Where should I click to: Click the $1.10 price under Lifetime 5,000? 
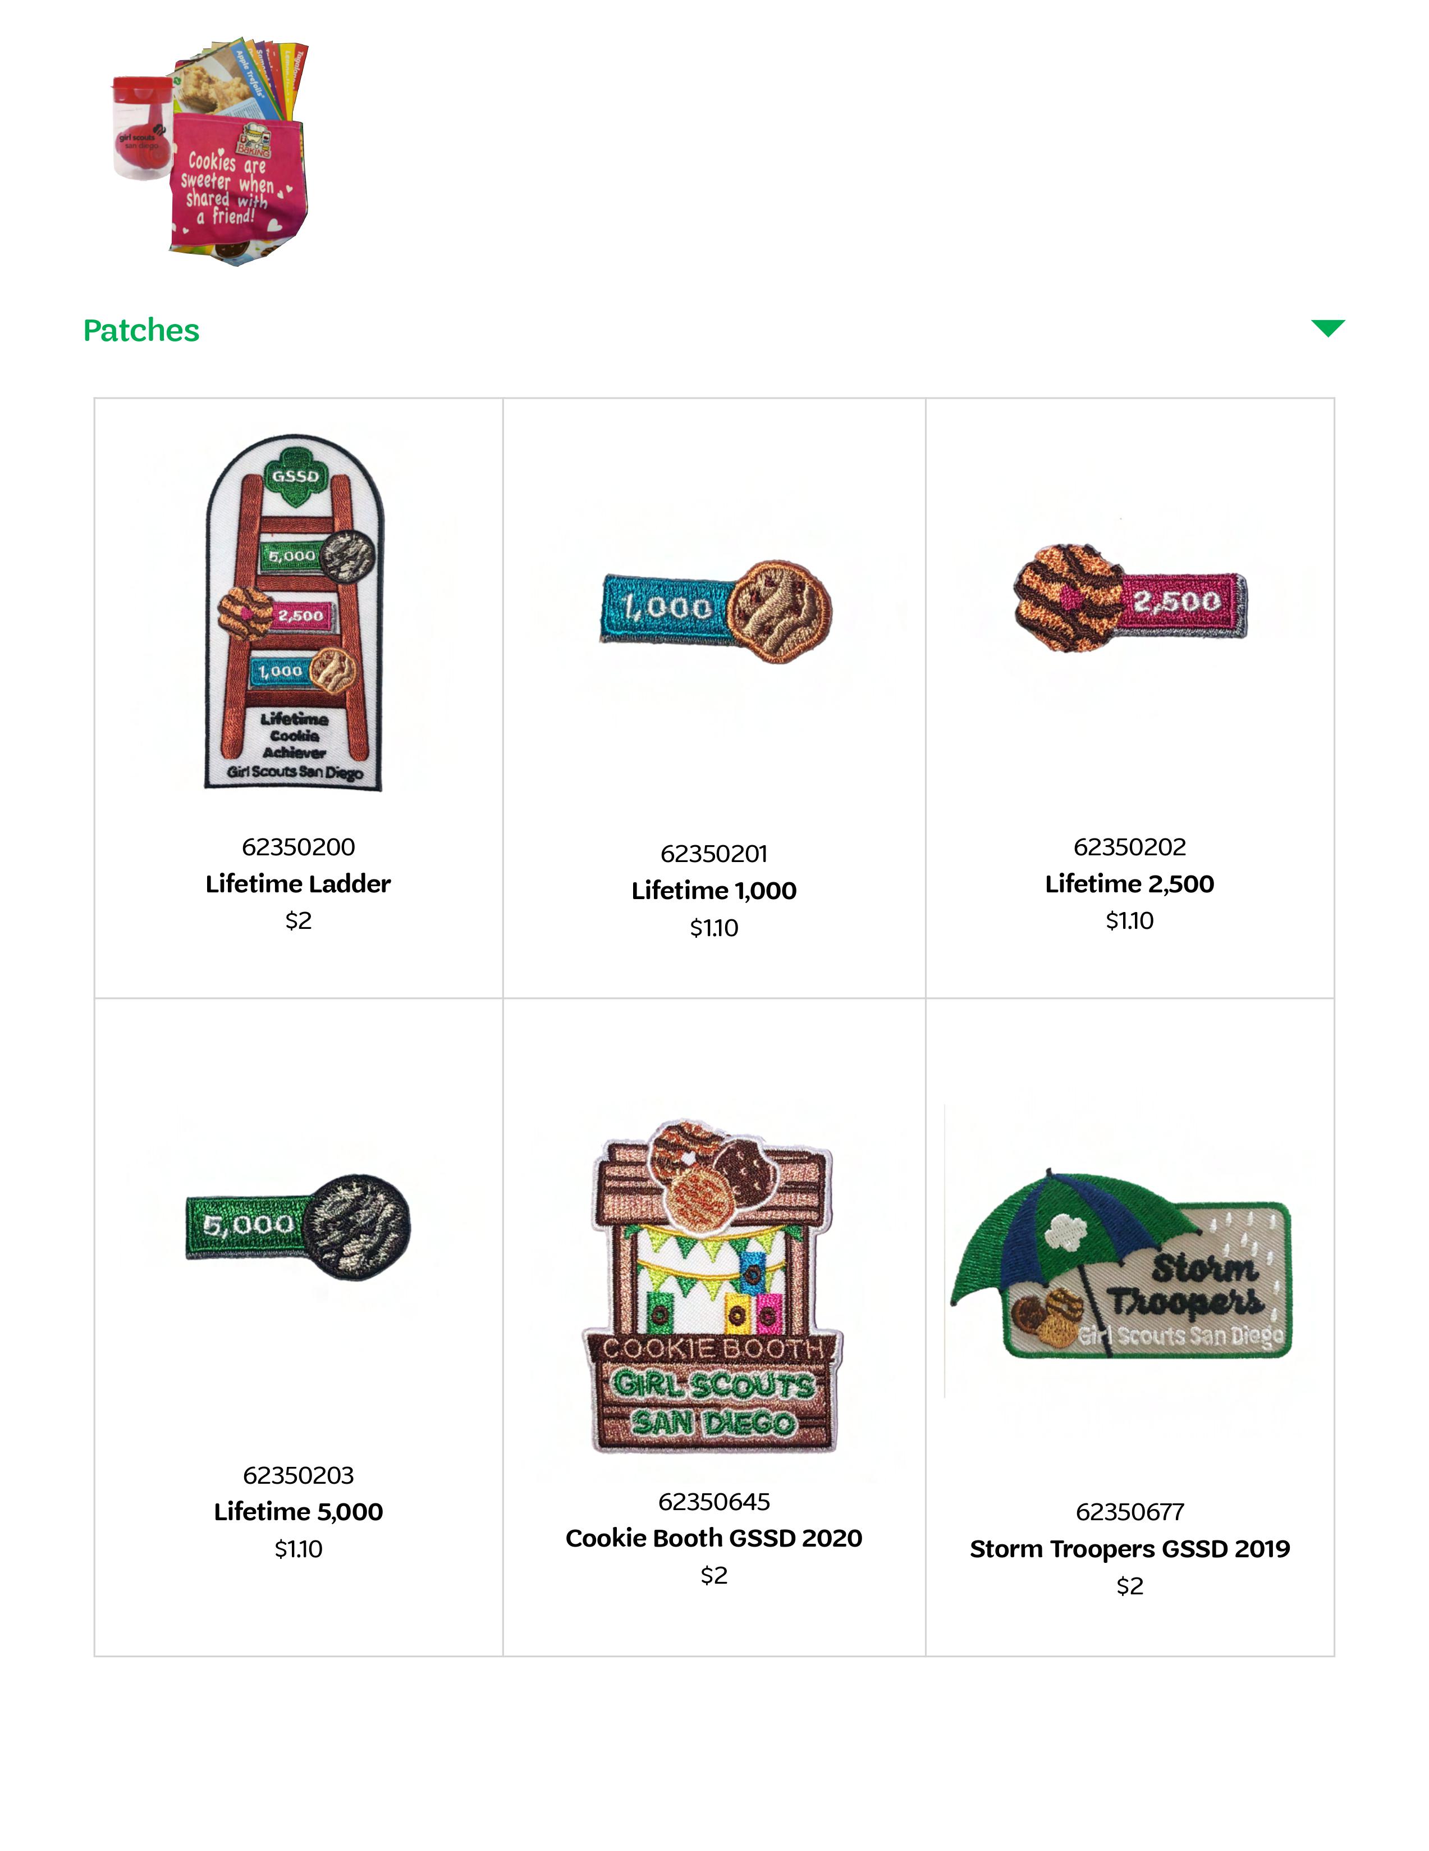click(x=298, y=1549)
